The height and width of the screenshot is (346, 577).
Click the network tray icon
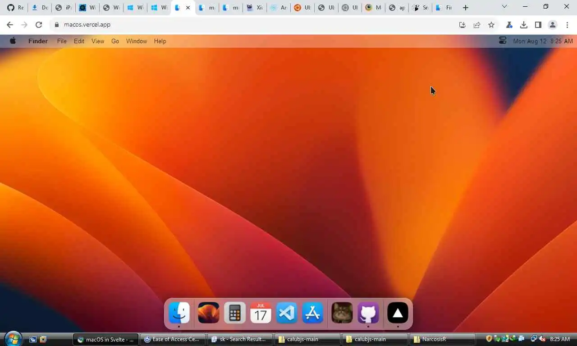(x=534, y=339)
